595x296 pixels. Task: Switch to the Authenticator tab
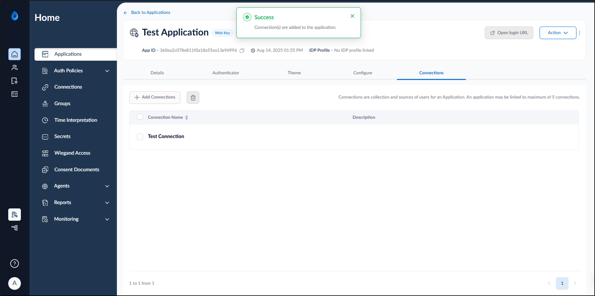coord(226,73)
